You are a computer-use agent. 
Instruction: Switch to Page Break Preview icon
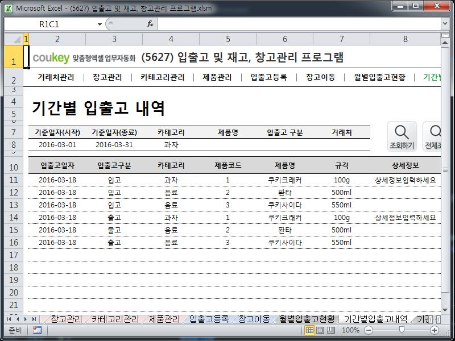pos(331,330)
